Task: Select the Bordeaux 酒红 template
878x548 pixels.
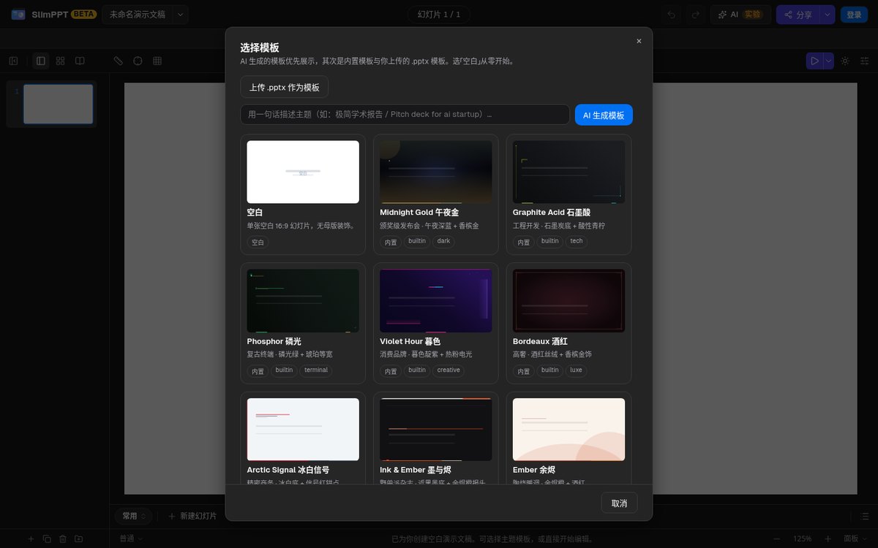Action: 569,323
